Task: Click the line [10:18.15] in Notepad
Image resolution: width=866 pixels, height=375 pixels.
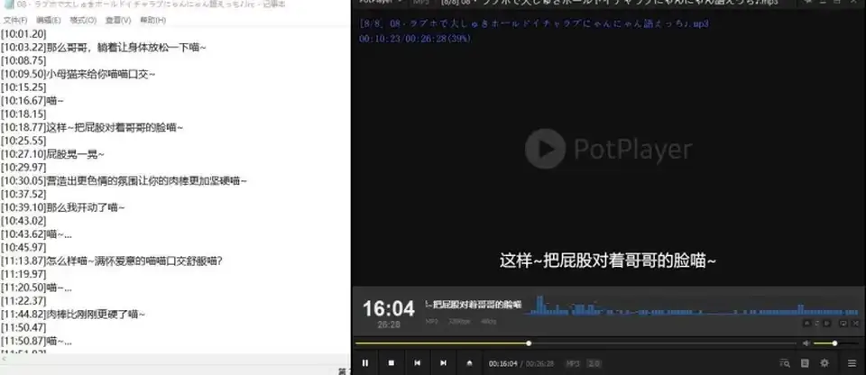Action: [x=23, y=114]
